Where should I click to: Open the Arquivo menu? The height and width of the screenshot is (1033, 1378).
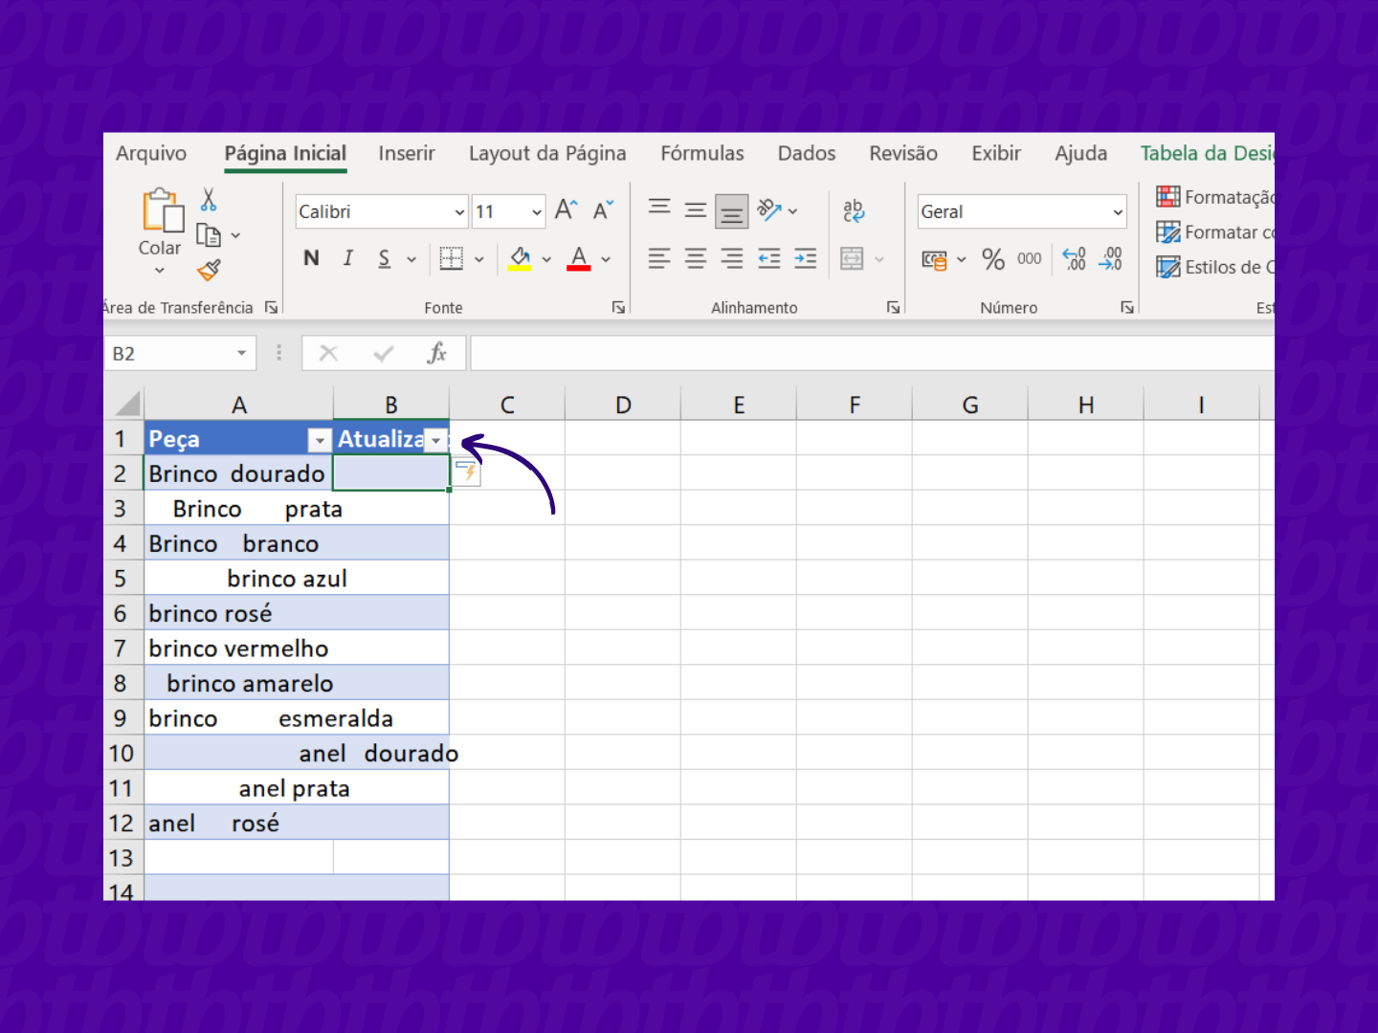pyautogui.click(x=151, y=153)
